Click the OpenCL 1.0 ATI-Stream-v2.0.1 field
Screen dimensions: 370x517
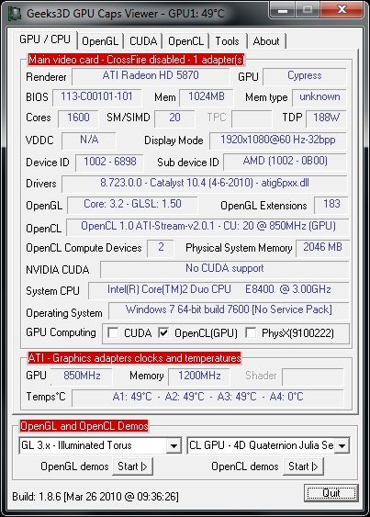point(207,227)
